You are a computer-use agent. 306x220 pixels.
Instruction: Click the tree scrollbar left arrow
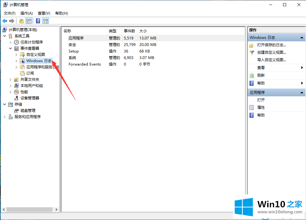point(4,210)
